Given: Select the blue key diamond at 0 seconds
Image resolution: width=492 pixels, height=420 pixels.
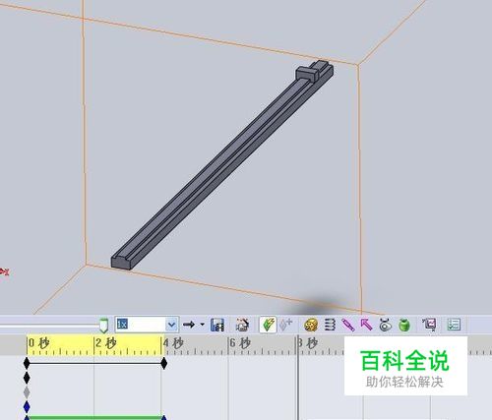Looking at the screenshot, I should click(27, 407).
